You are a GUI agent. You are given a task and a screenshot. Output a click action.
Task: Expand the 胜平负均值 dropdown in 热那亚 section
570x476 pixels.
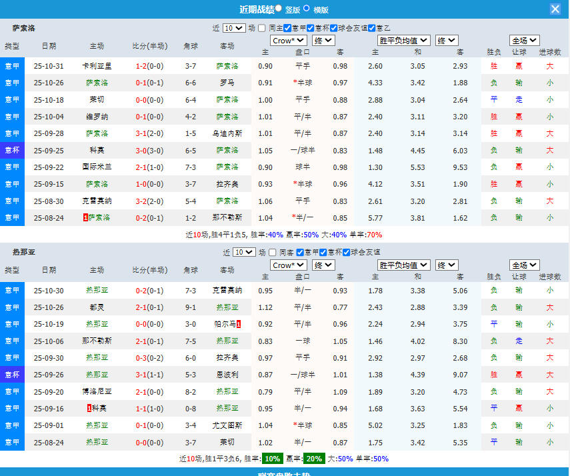tap(403, 265)
